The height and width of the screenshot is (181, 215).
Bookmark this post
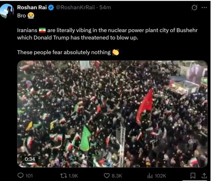193,176
